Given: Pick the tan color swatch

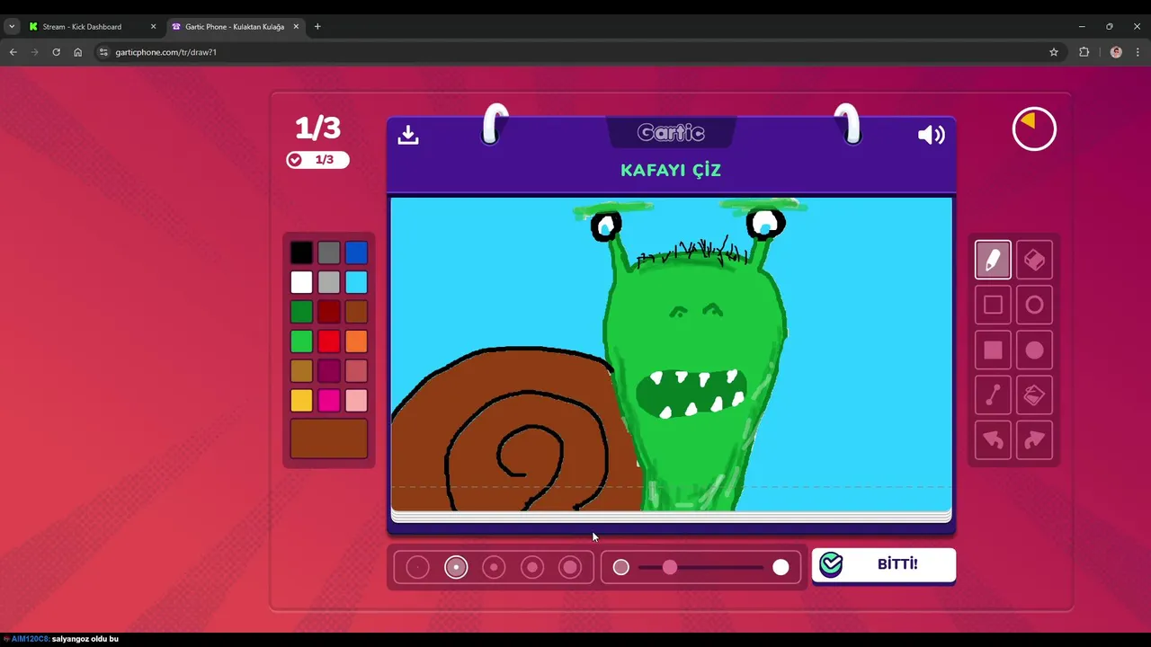Looking at the screenshot, I should click(x=301, y=371).
